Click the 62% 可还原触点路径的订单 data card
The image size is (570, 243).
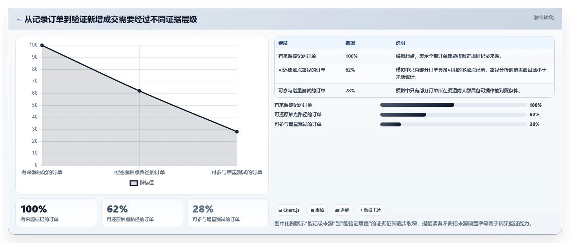(x=142, y=213)
